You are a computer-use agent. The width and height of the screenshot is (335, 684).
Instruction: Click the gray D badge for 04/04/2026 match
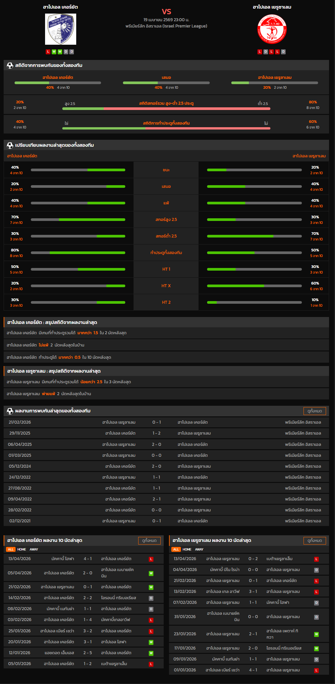click(316, 570)
